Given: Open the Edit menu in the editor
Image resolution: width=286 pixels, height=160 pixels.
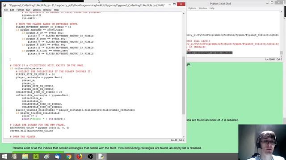Looking at the screenshot, I should [x=12, y=10].
